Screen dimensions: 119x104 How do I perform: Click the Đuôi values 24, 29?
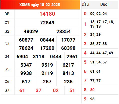tap(95, 35)
